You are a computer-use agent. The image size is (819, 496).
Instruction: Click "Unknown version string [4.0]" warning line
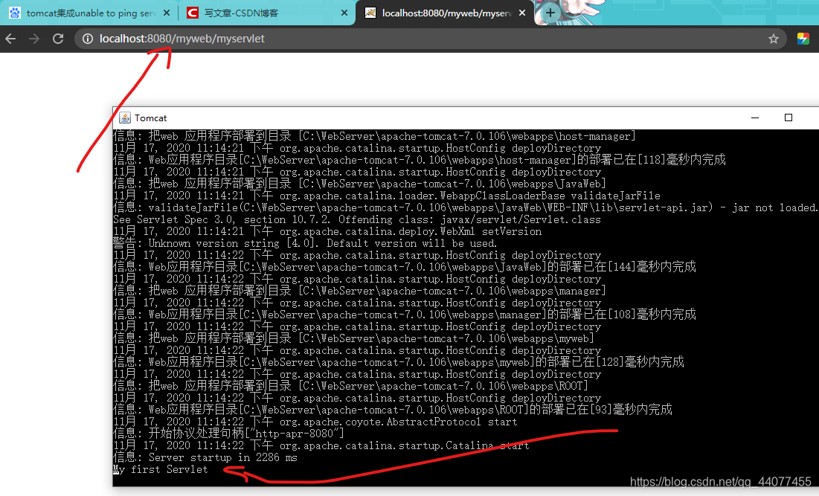pos(304,243)
